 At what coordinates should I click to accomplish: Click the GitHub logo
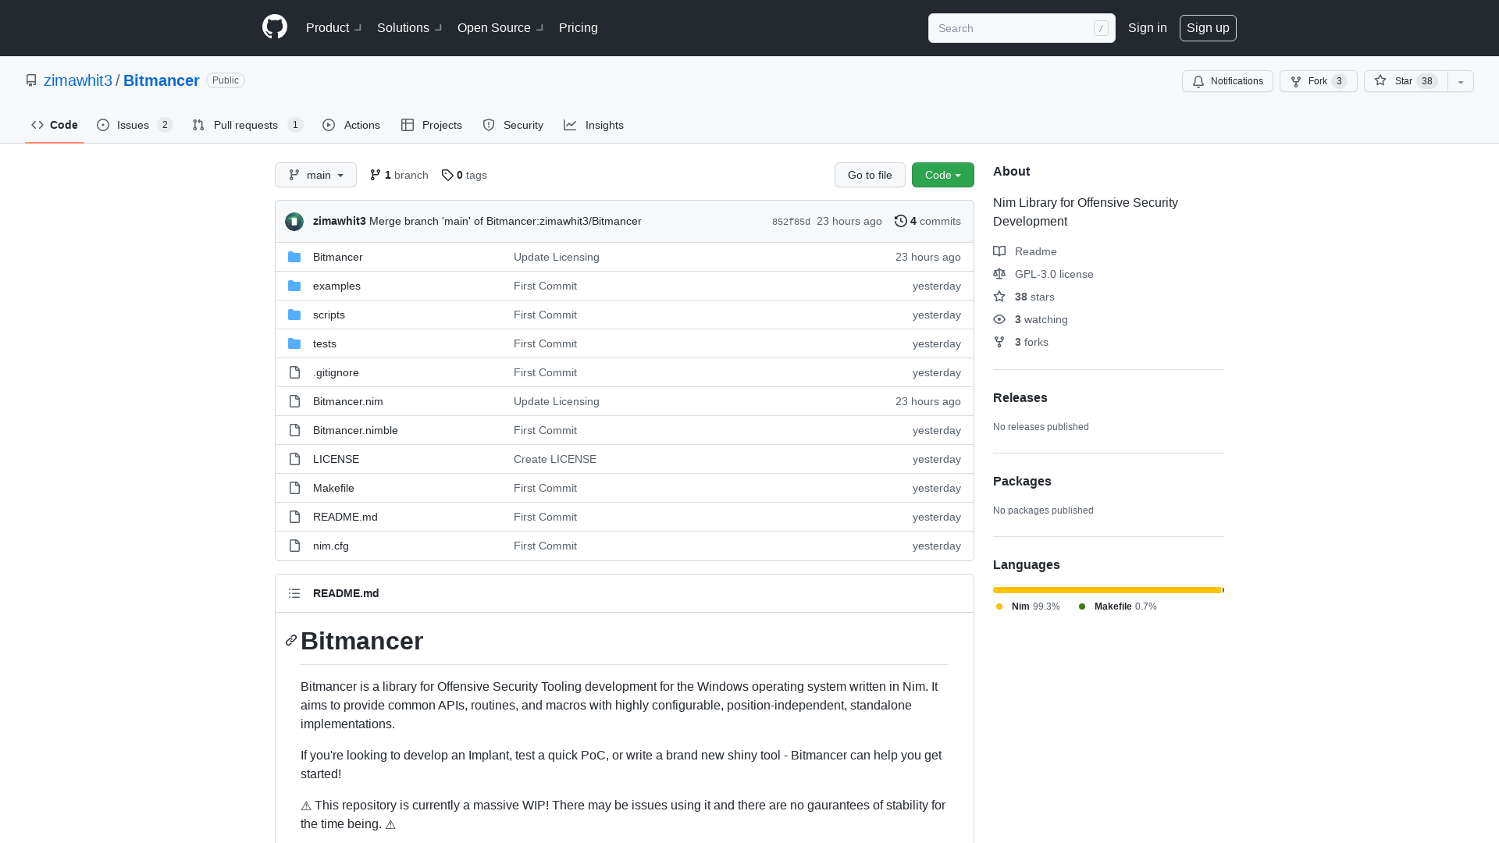274,27
